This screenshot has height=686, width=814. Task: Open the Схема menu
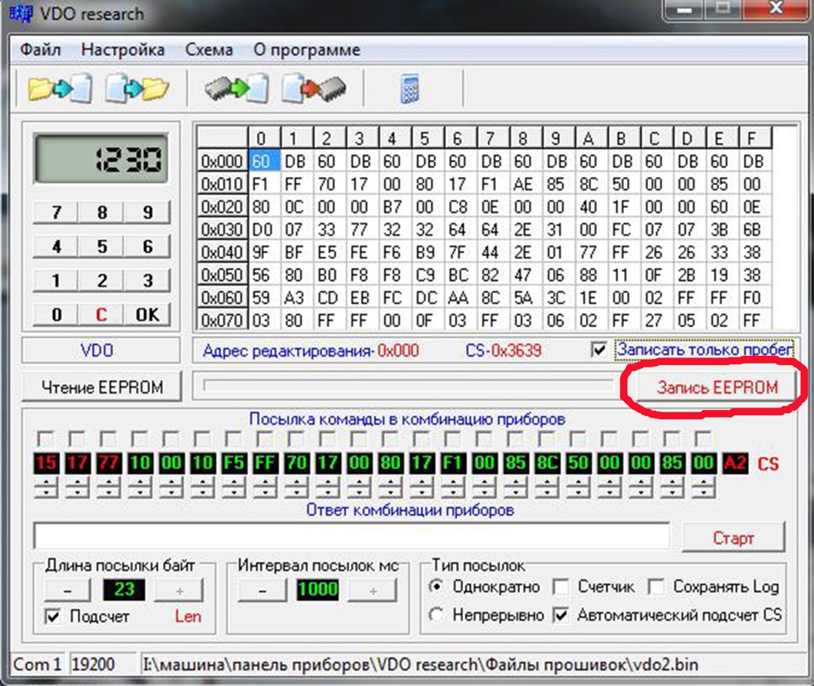(209, 50)
